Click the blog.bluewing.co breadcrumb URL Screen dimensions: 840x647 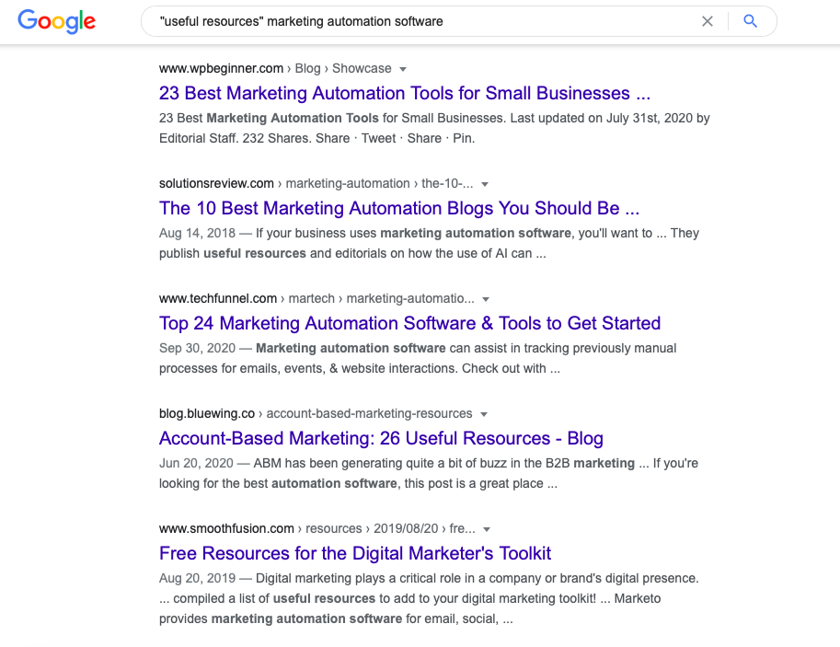(207, 413)
